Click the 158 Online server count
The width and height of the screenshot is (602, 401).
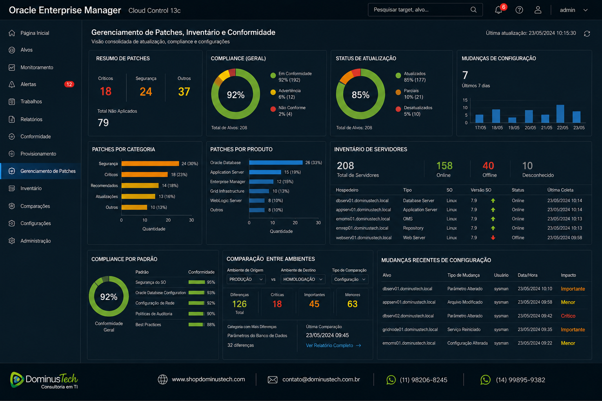tap(444, 166)
